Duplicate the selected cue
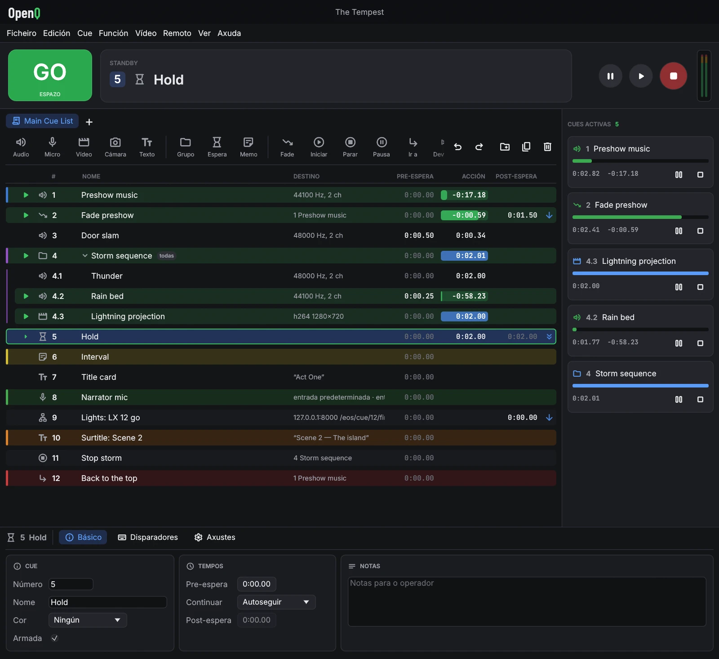Viewport: 719px width, 659px height. 526,147
